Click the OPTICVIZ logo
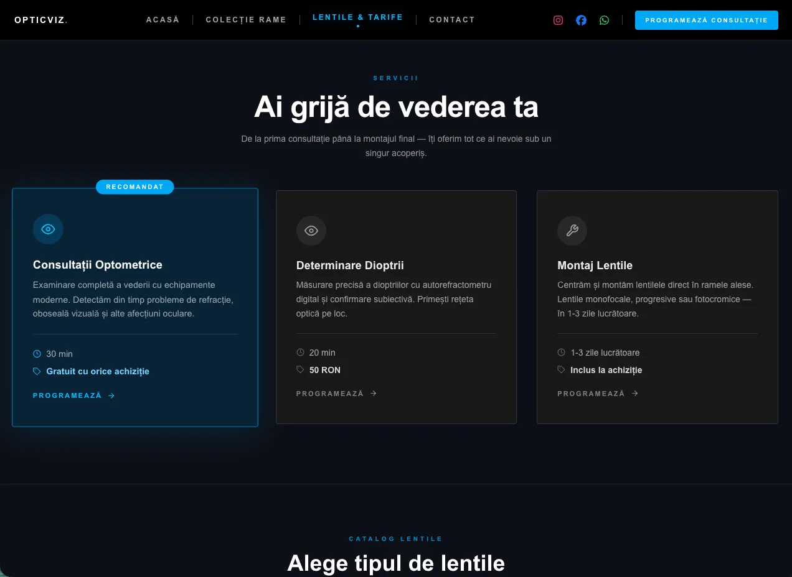This screenshot has height=577, width=792. tap(41, 20)
